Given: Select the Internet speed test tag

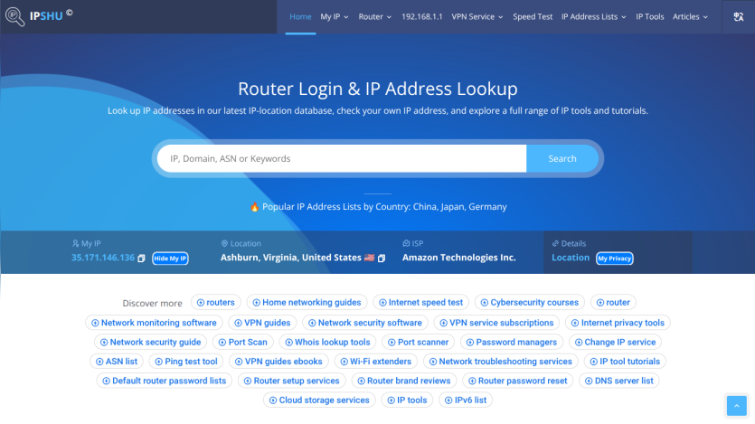Looking at the screenshot, I should pos(420,302).
